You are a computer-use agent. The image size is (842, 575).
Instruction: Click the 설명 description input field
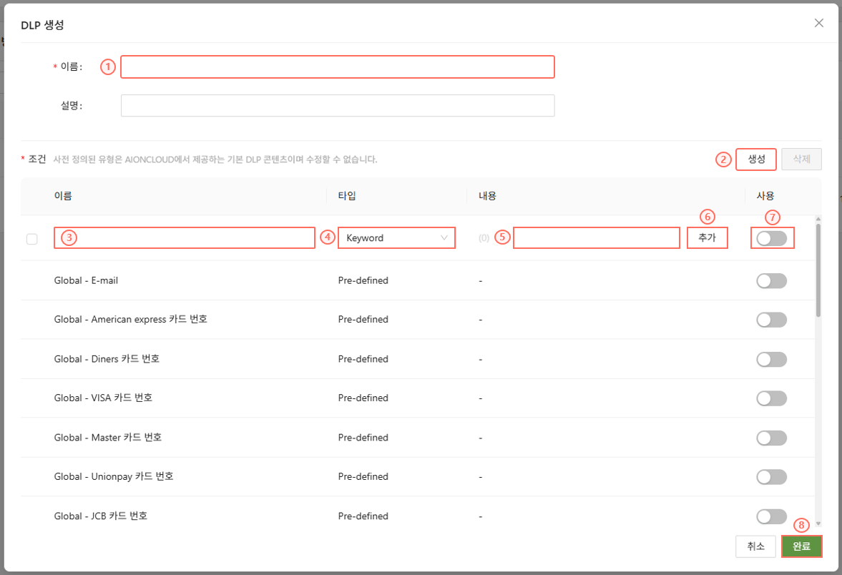tap(338, 106)
